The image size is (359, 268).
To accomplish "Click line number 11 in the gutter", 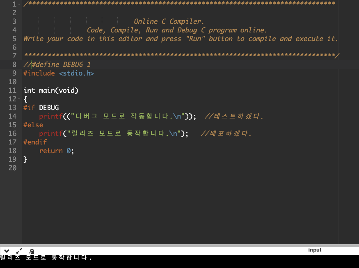I will click(x=12, y=90).
